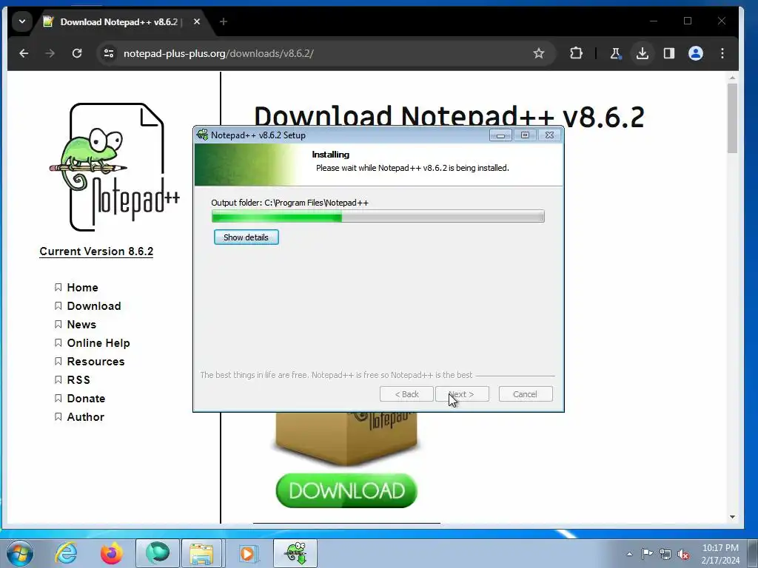Click the disabled Back button in Setup
The width and height of the screenshot is (758, 568).
tap(406, 394)
